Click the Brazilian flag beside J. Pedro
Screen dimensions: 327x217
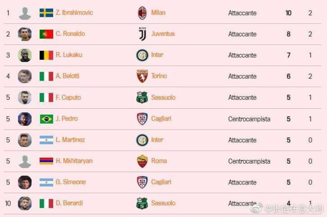(46, 119)
